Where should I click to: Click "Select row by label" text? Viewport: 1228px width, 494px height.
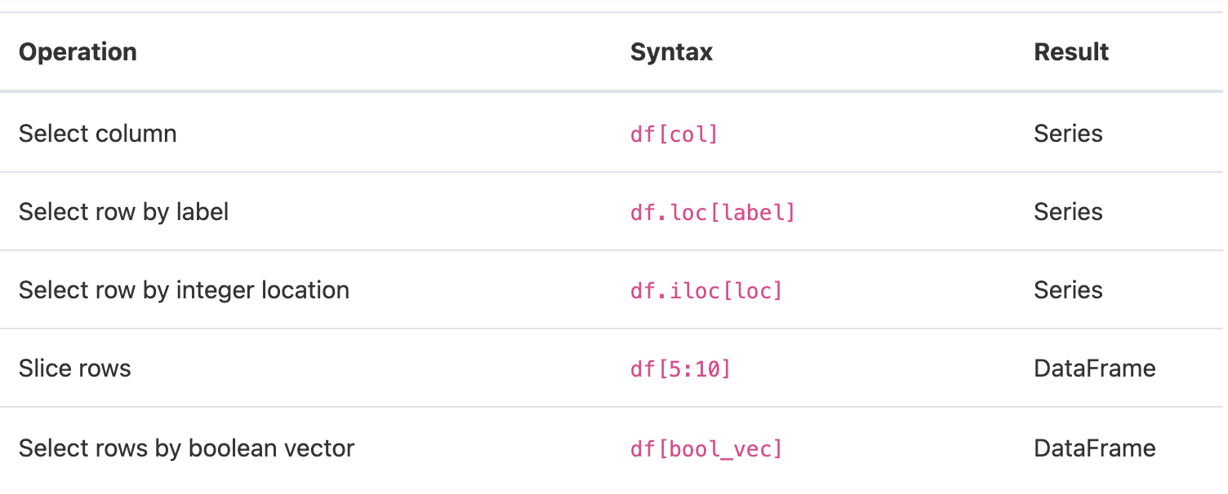(x=123, y=212)
